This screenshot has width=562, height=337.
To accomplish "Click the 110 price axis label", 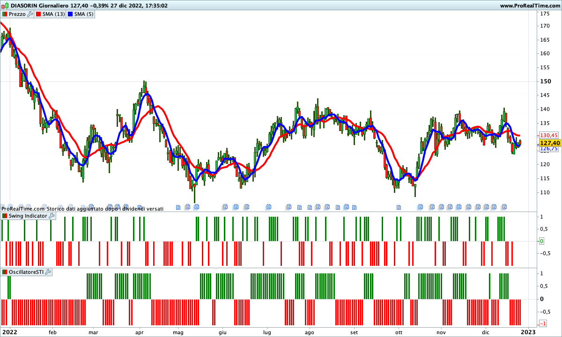I will pos(545,192).
